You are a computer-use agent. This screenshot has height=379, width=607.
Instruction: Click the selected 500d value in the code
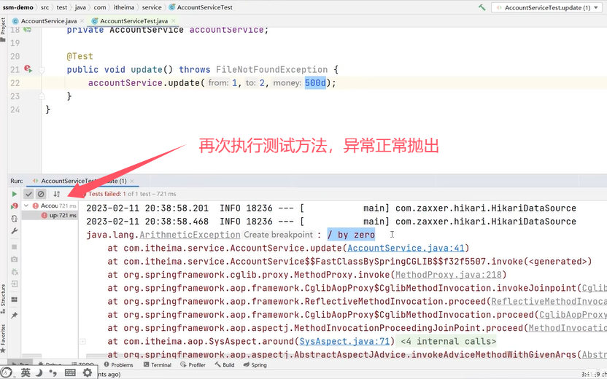pos(315,83)
